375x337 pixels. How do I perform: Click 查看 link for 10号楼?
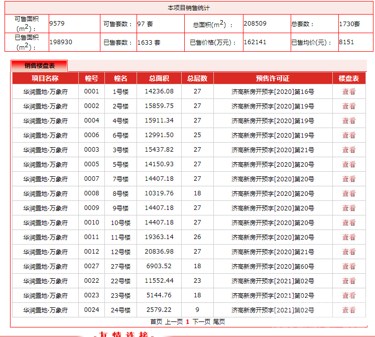[x=349, y=223]
